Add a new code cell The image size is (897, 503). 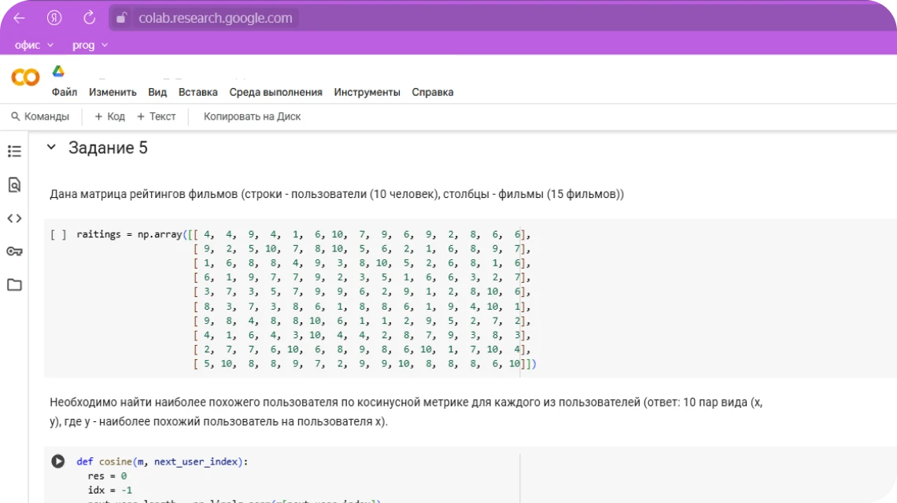pos(109,116)
